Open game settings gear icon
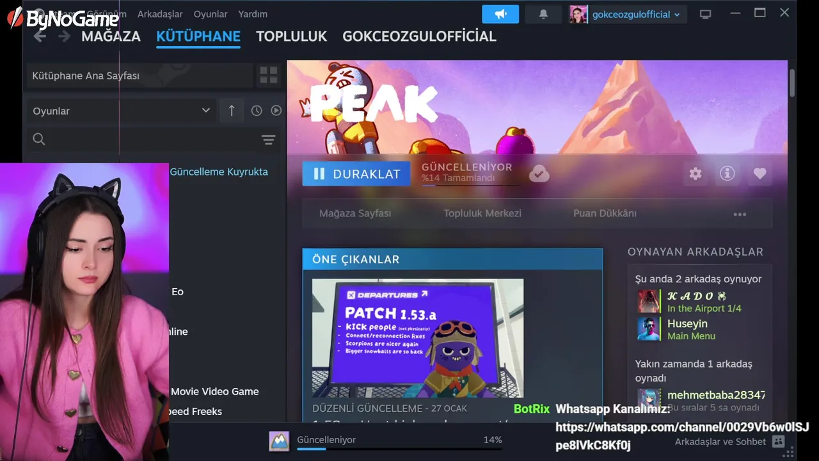The height and width of the screenshot is (461, 819). (696, 174)
